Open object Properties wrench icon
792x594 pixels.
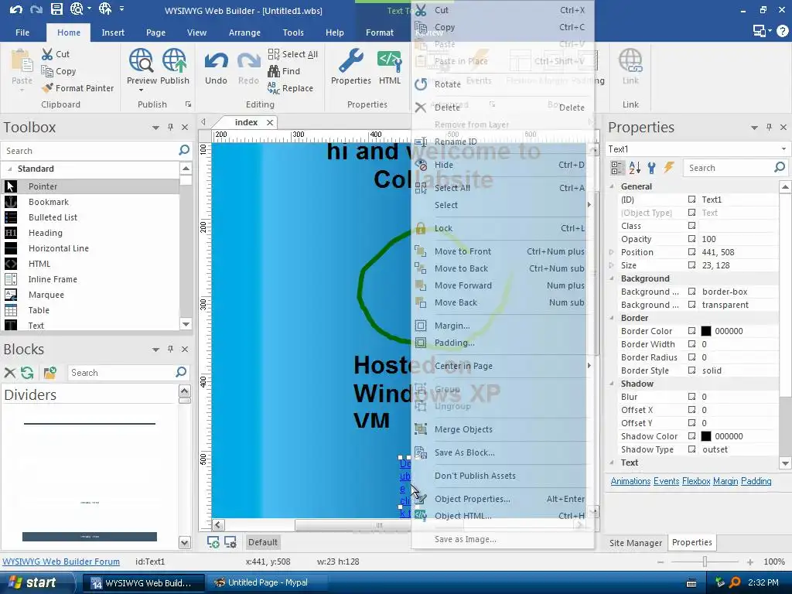350,67
